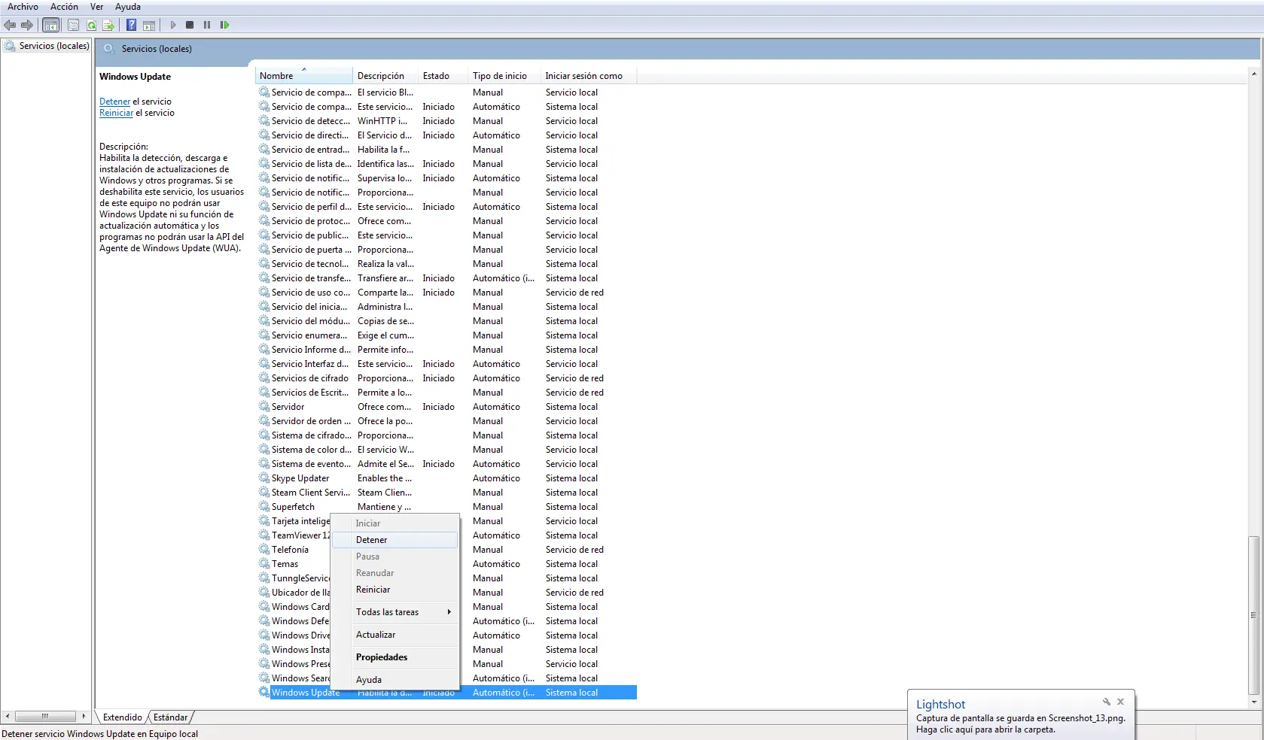Click the gear icon beside TeamViewer 12
1264x740 pixels.
tap(264, 535)
